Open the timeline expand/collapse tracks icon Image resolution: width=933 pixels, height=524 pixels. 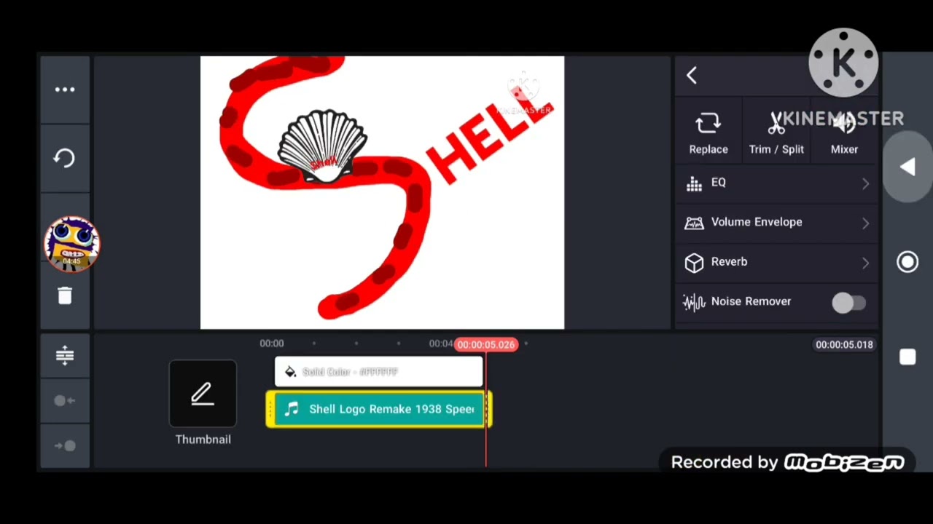coord(65,354)
